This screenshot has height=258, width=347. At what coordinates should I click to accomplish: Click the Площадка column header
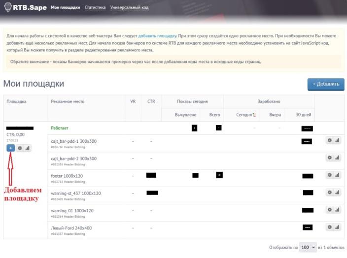[x=16, y=101]
